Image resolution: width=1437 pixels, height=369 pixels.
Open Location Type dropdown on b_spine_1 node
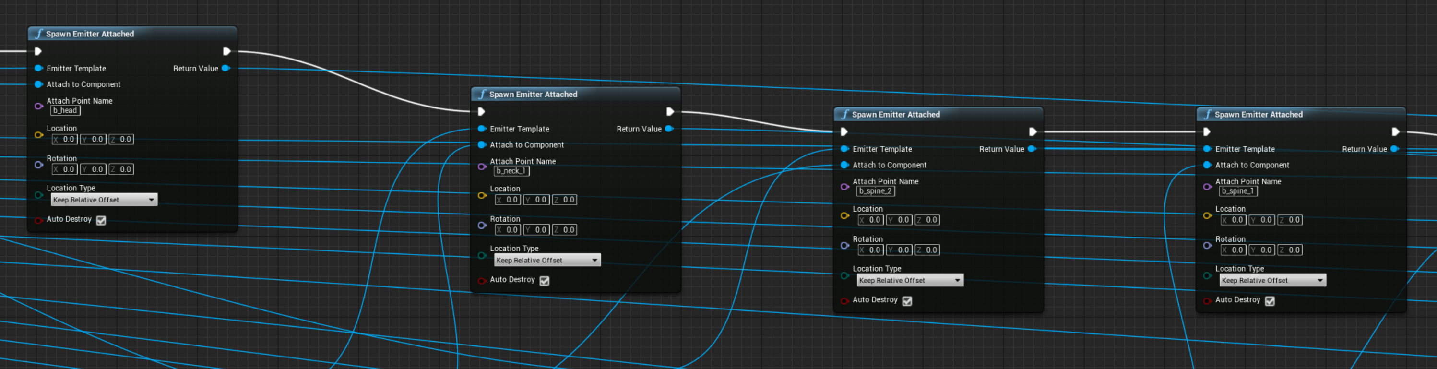click(1272, 280)
